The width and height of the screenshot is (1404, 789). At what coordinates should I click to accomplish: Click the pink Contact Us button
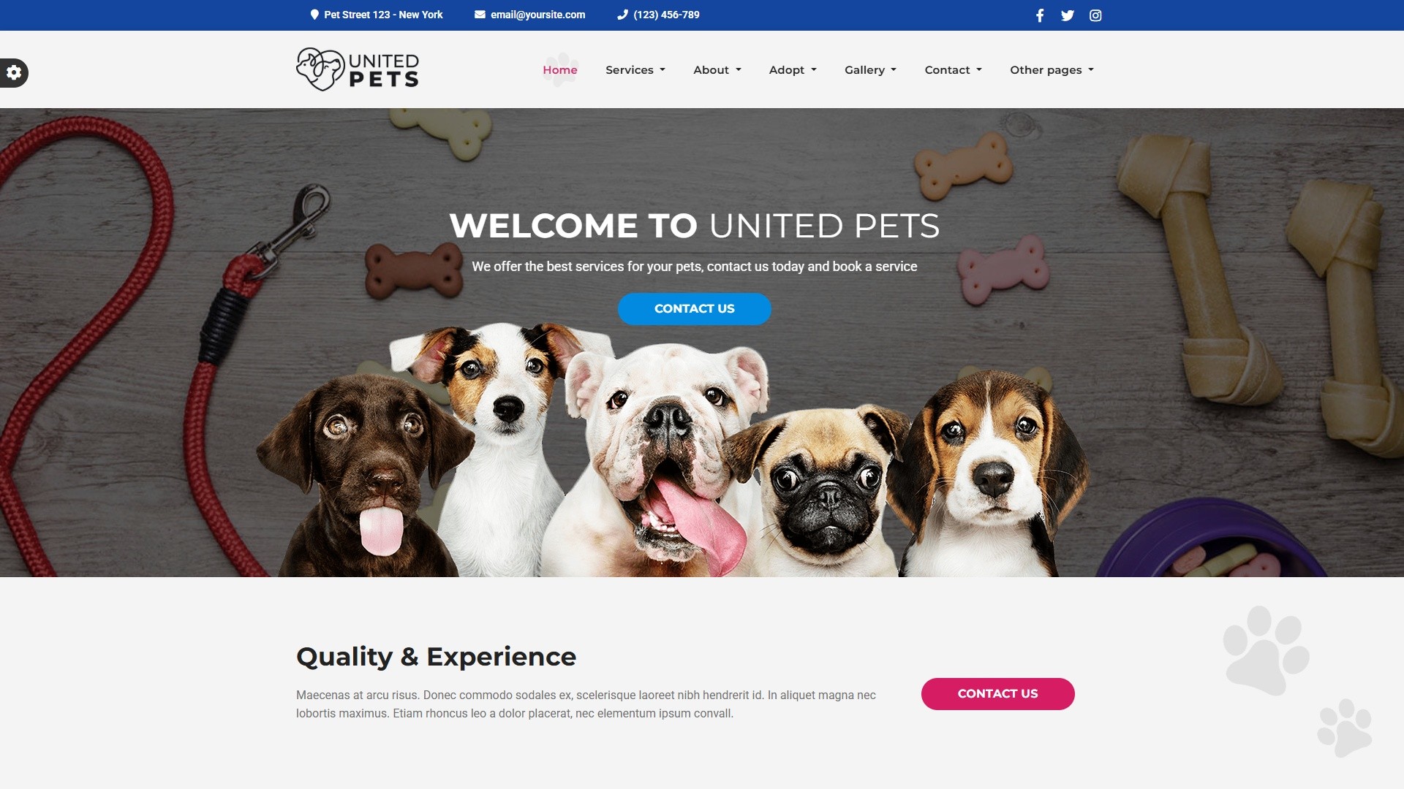[x=998, y=694]
